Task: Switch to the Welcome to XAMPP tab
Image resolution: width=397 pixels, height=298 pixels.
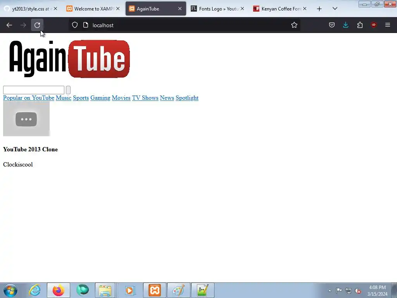Action: coord(93,9)
